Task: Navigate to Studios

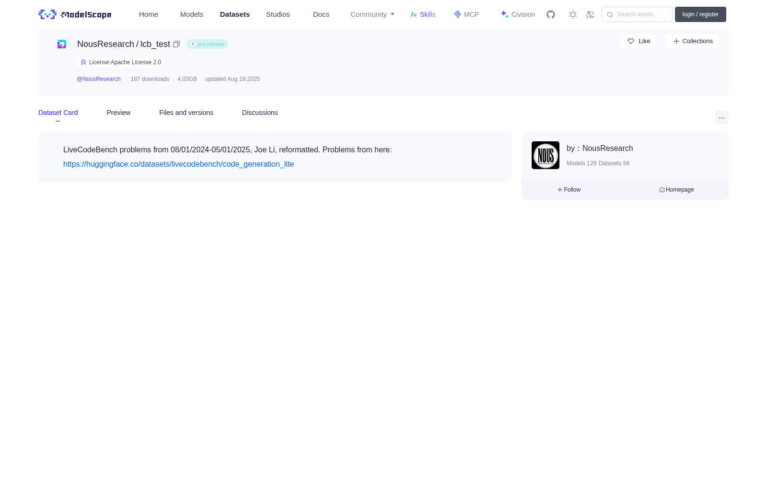Action: [x=278, y=14]
